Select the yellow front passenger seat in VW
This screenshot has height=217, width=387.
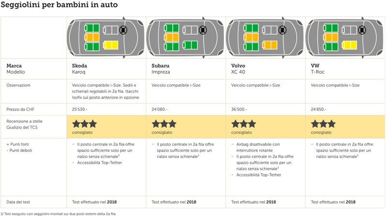click(349, 45)
